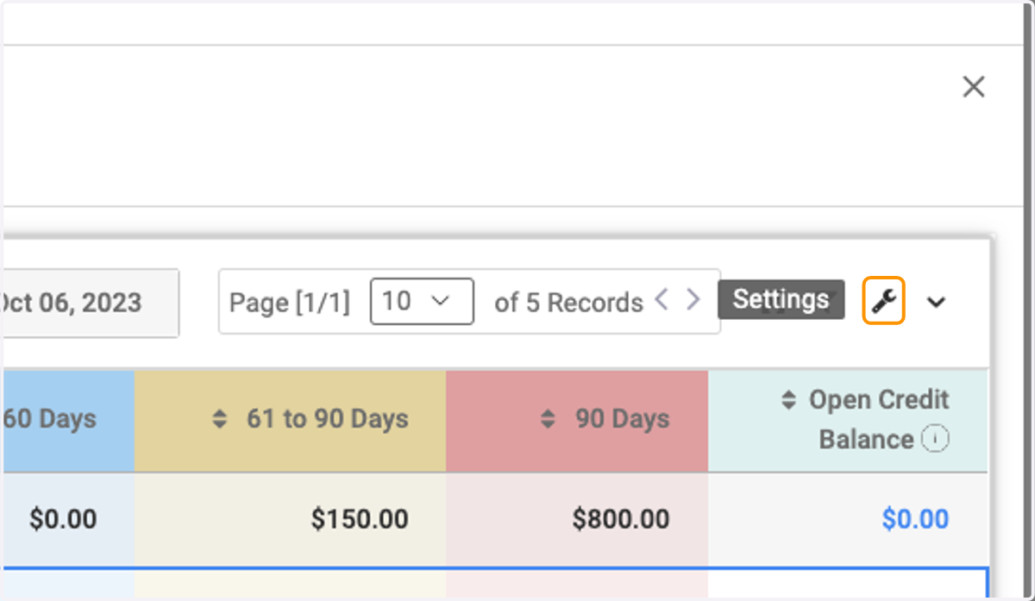Viewport: 1035px width, 601px height.
Task: Close the panel with the X icon
Action: (974, 86)
